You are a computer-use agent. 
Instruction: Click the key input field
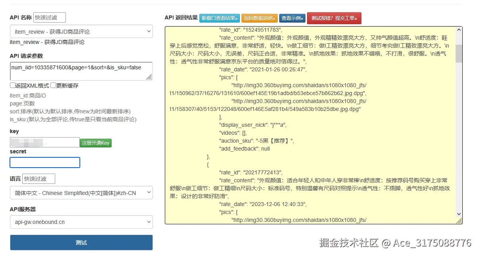click(45, 142)
